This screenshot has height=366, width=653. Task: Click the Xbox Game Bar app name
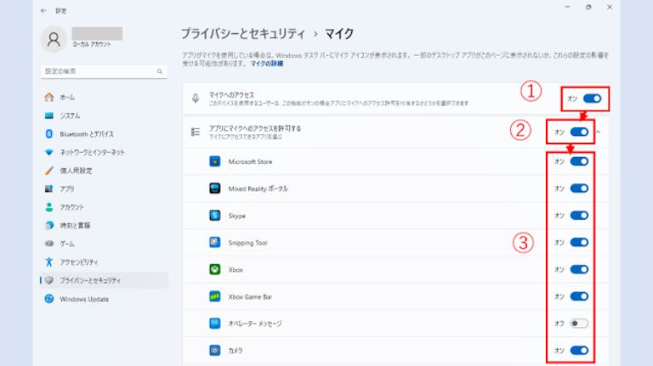tap(250, 297)
